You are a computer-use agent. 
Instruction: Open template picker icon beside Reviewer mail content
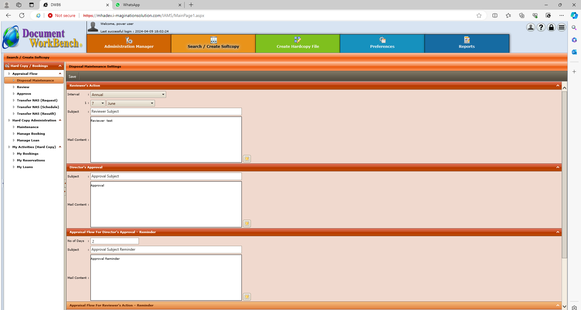pyautogui.click(x=247, y=159)
